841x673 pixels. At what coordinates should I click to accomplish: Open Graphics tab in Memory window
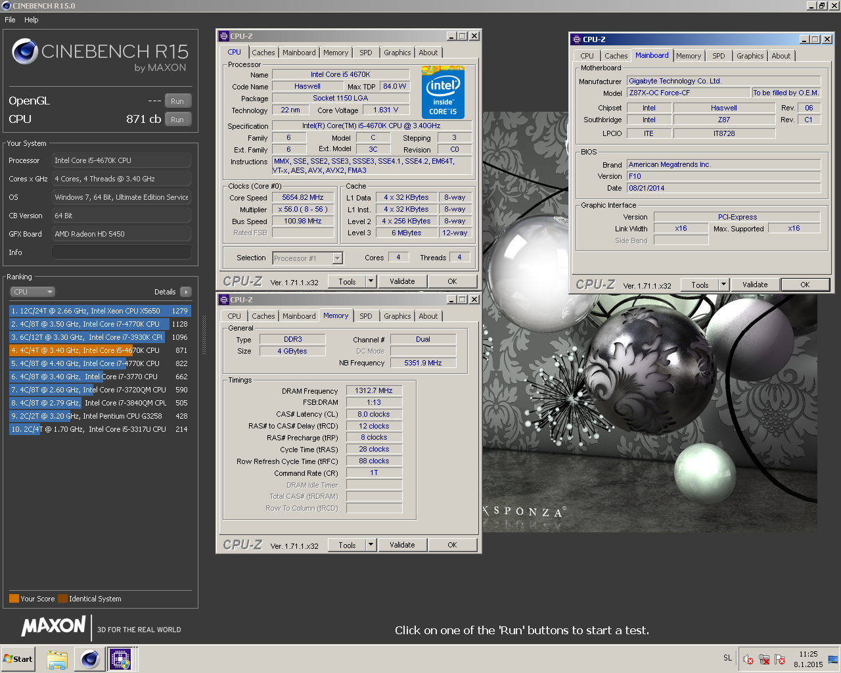pyautogui.click(x=398, y=316)
